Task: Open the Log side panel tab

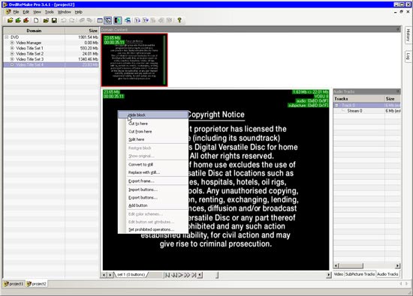Action: 408,56
